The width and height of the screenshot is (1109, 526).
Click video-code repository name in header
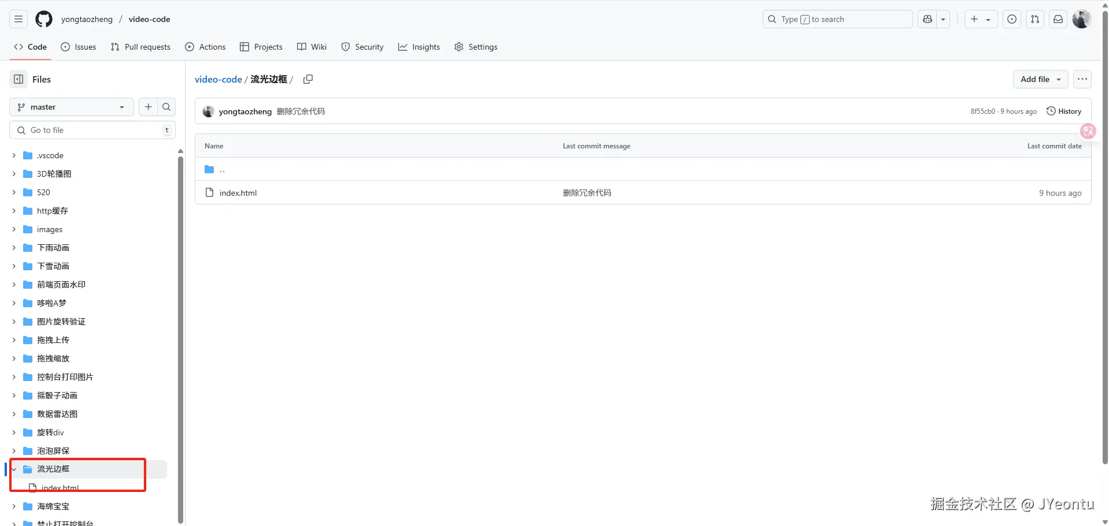point(149,19)
